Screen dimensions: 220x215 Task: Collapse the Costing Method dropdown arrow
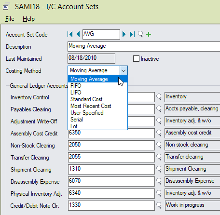(124, 70)
